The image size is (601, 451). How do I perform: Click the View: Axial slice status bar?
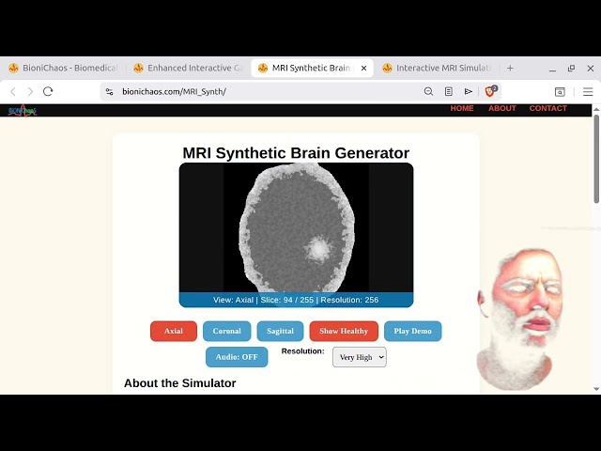pos(297,300)
